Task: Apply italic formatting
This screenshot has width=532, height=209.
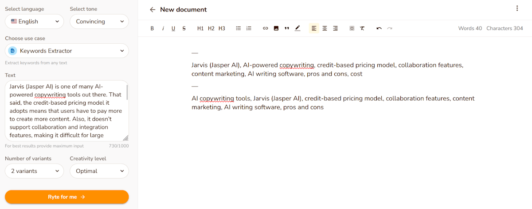Action: pos(163,28)
